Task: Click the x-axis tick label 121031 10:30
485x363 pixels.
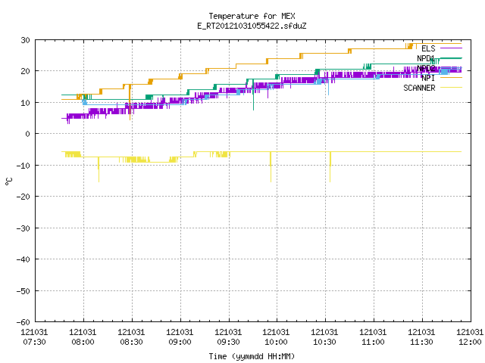Action: click(x=324, y=337)
